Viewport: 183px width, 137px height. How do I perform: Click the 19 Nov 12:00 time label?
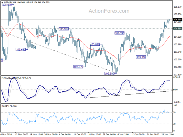(36, 134)
